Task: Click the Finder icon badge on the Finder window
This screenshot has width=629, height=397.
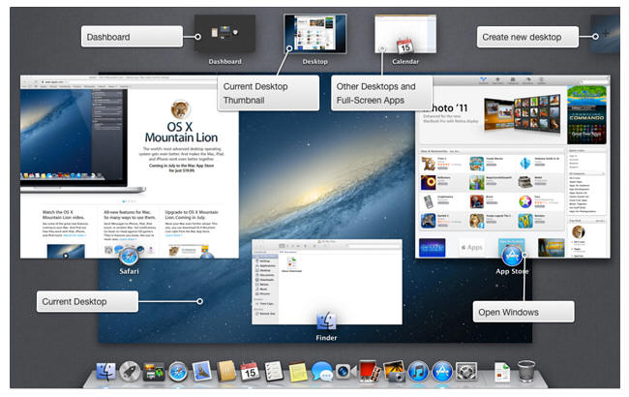Action: [326, 321]
